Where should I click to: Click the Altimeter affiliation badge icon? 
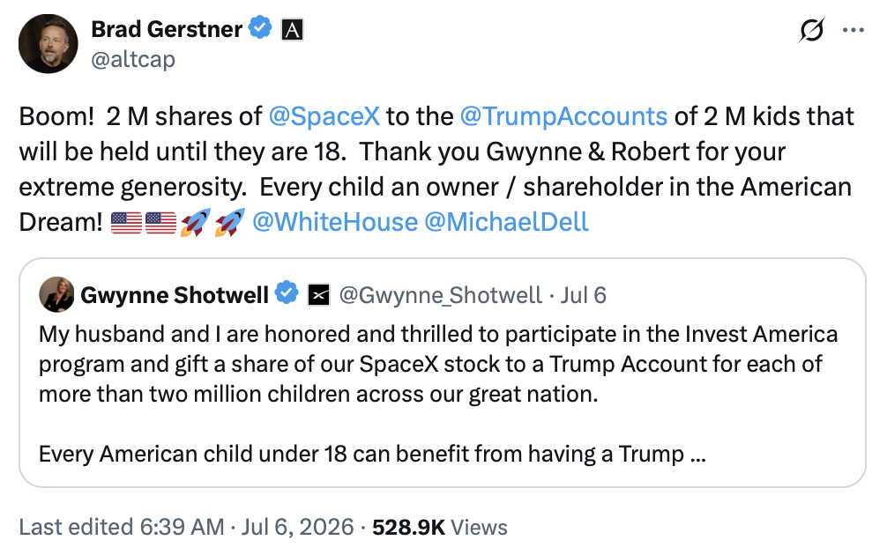(x=292, y=29)
